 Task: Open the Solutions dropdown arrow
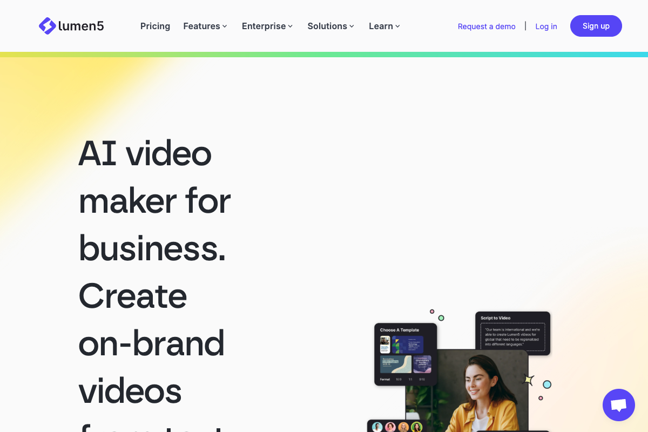[x=352, y=26]
